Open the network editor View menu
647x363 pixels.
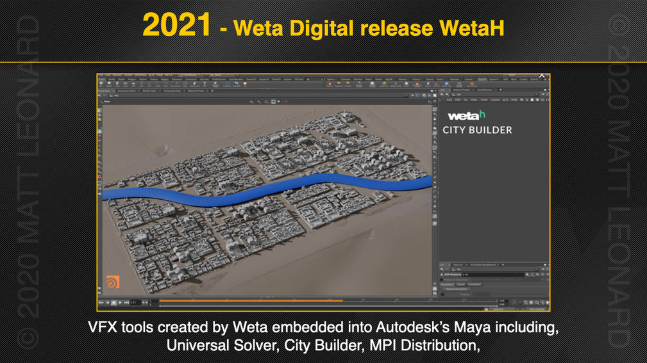pos(474,100)
